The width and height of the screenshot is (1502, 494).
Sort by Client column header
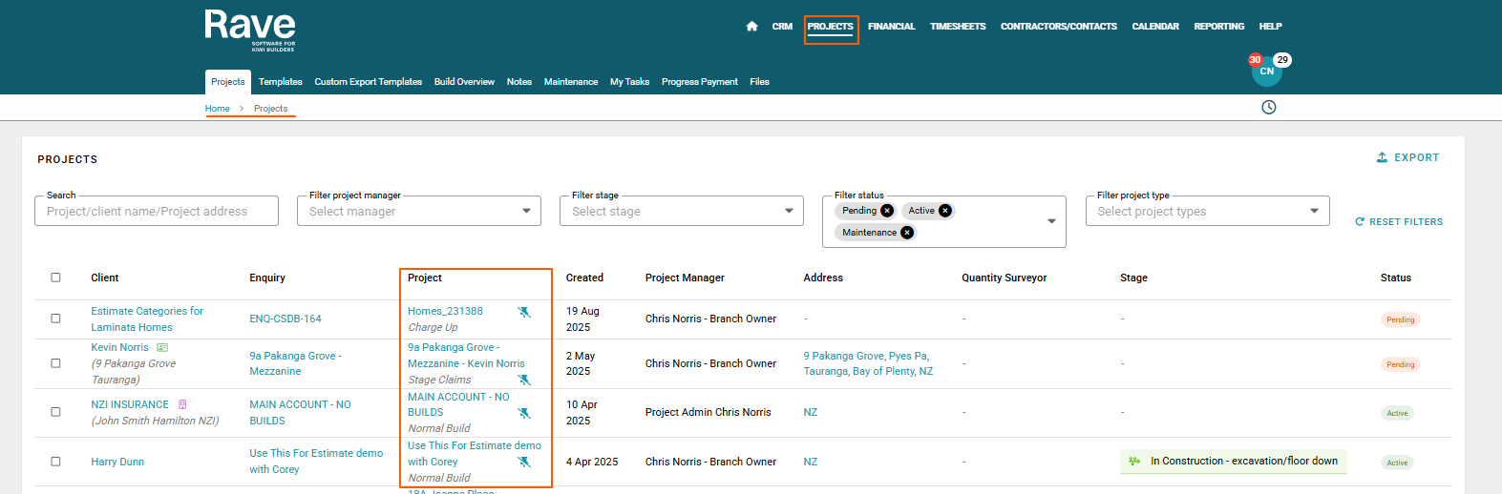point(105,278)
